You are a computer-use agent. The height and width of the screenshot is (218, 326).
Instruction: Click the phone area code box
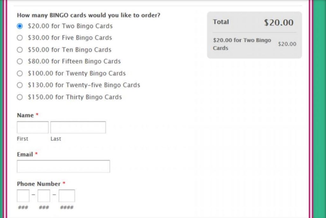(x=23, y=196)
